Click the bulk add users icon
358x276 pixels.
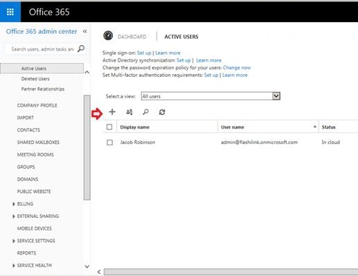(x=129, y=112)
